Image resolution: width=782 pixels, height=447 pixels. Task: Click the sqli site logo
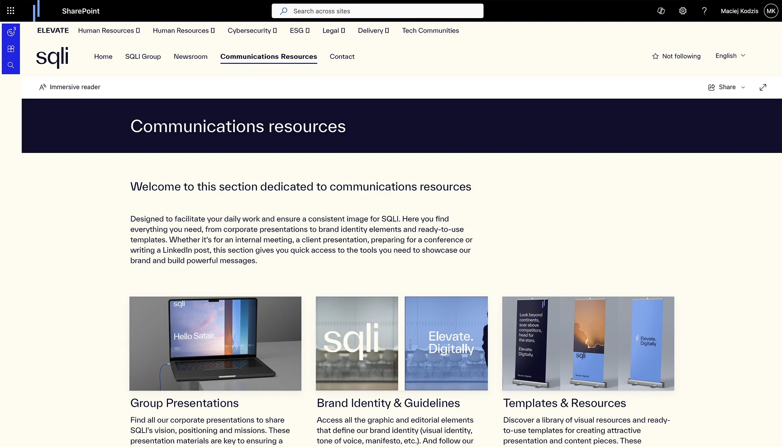(52, 57)
